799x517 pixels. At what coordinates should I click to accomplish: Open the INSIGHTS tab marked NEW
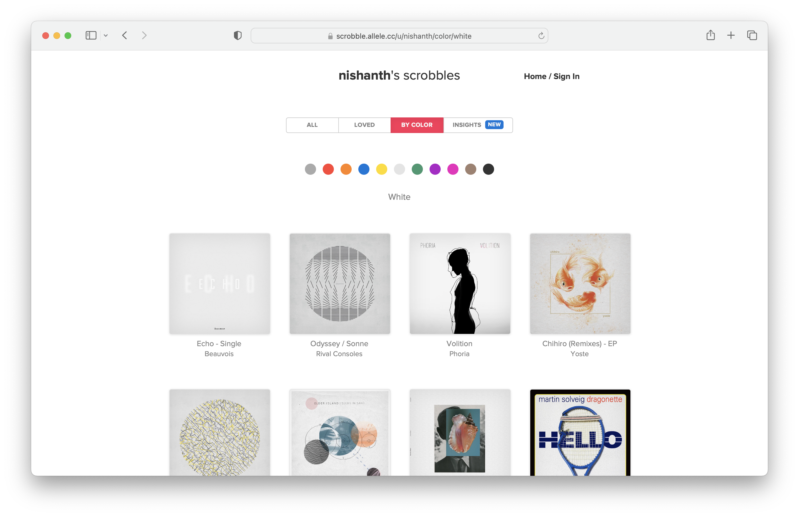point(478,125)
